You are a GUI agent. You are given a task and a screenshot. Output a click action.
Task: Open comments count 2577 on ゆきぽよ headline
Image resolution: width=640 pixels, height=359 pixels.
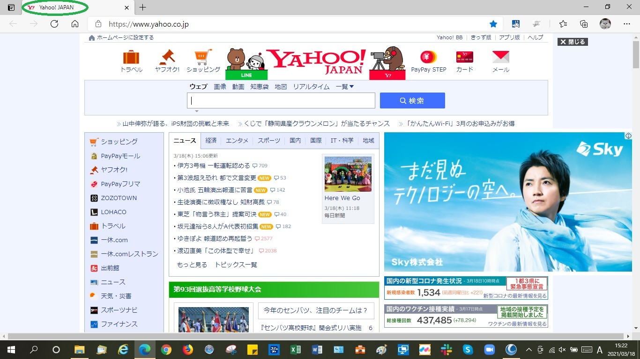pos(263,238)
